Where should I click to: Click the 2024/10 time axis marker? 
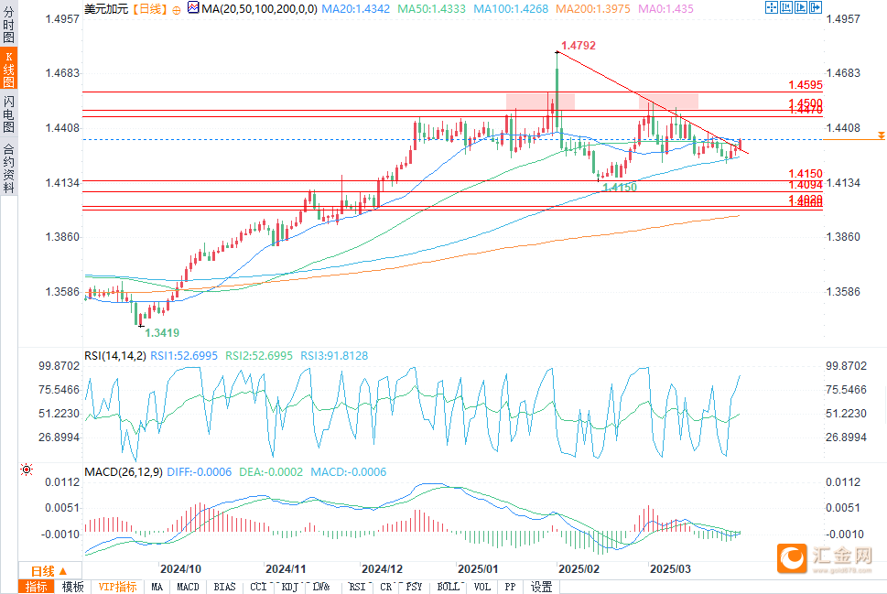pos(180,569)
